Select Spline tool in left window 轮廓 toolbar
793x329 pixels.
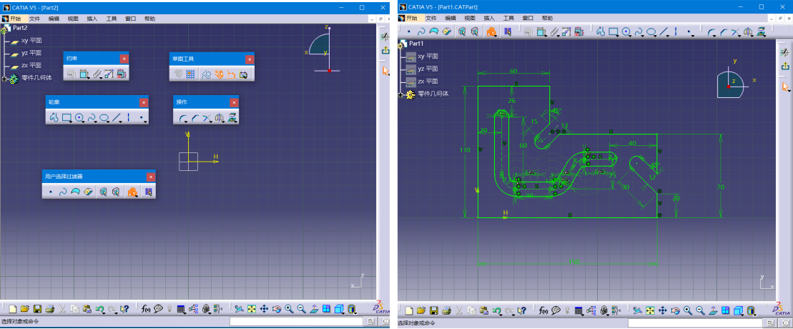(92, 118)
